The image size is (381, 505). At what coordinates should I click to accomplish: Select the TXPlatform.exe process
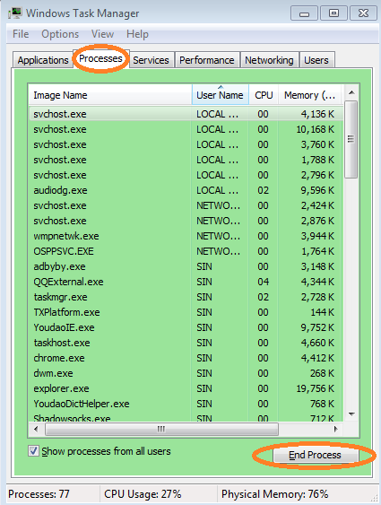(x=186, y=312)
